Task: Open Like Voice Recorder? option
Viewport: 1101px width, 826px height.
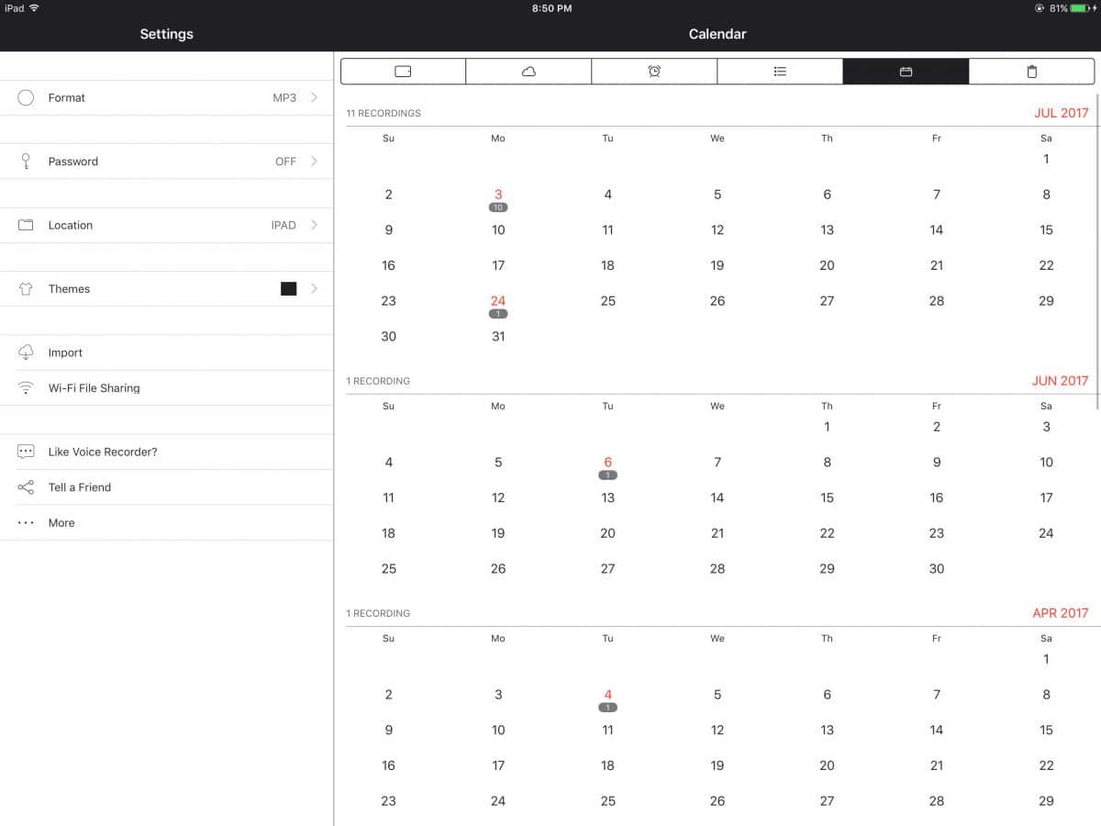Action: click(x=103, y=452)
